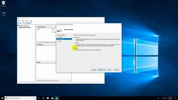Close the Hyper-V Manager window
178x100 pixels.
(x=102, y=19)
